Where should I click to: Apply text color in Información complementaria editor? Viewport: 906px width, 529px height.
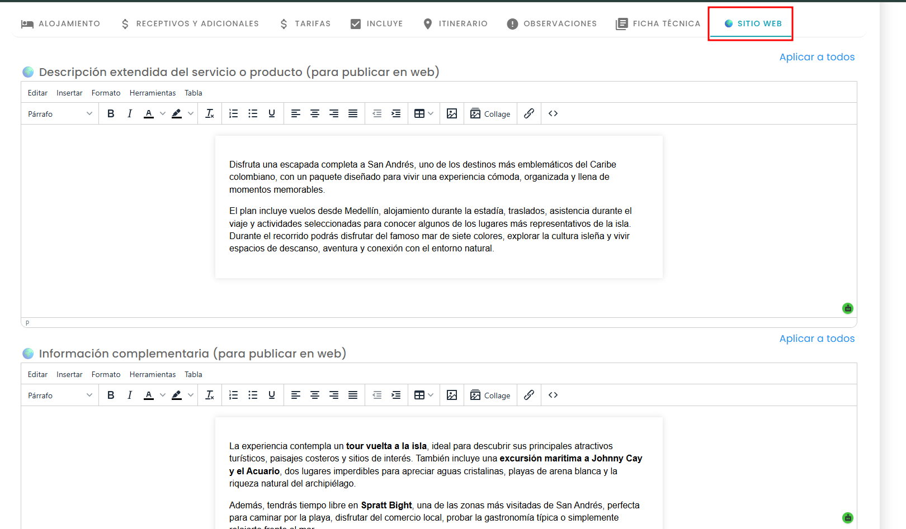point(149,395)
